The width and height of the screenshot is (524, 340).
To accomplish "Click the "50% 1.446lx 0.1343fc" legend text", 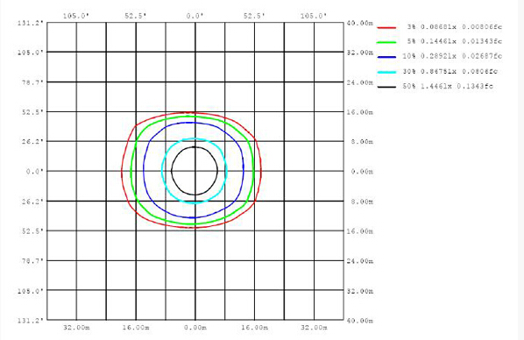I will tap(448, 86).
